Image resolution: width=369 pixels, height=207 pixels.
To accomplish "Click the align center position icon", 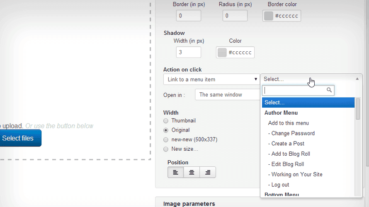I will point(192,172).
